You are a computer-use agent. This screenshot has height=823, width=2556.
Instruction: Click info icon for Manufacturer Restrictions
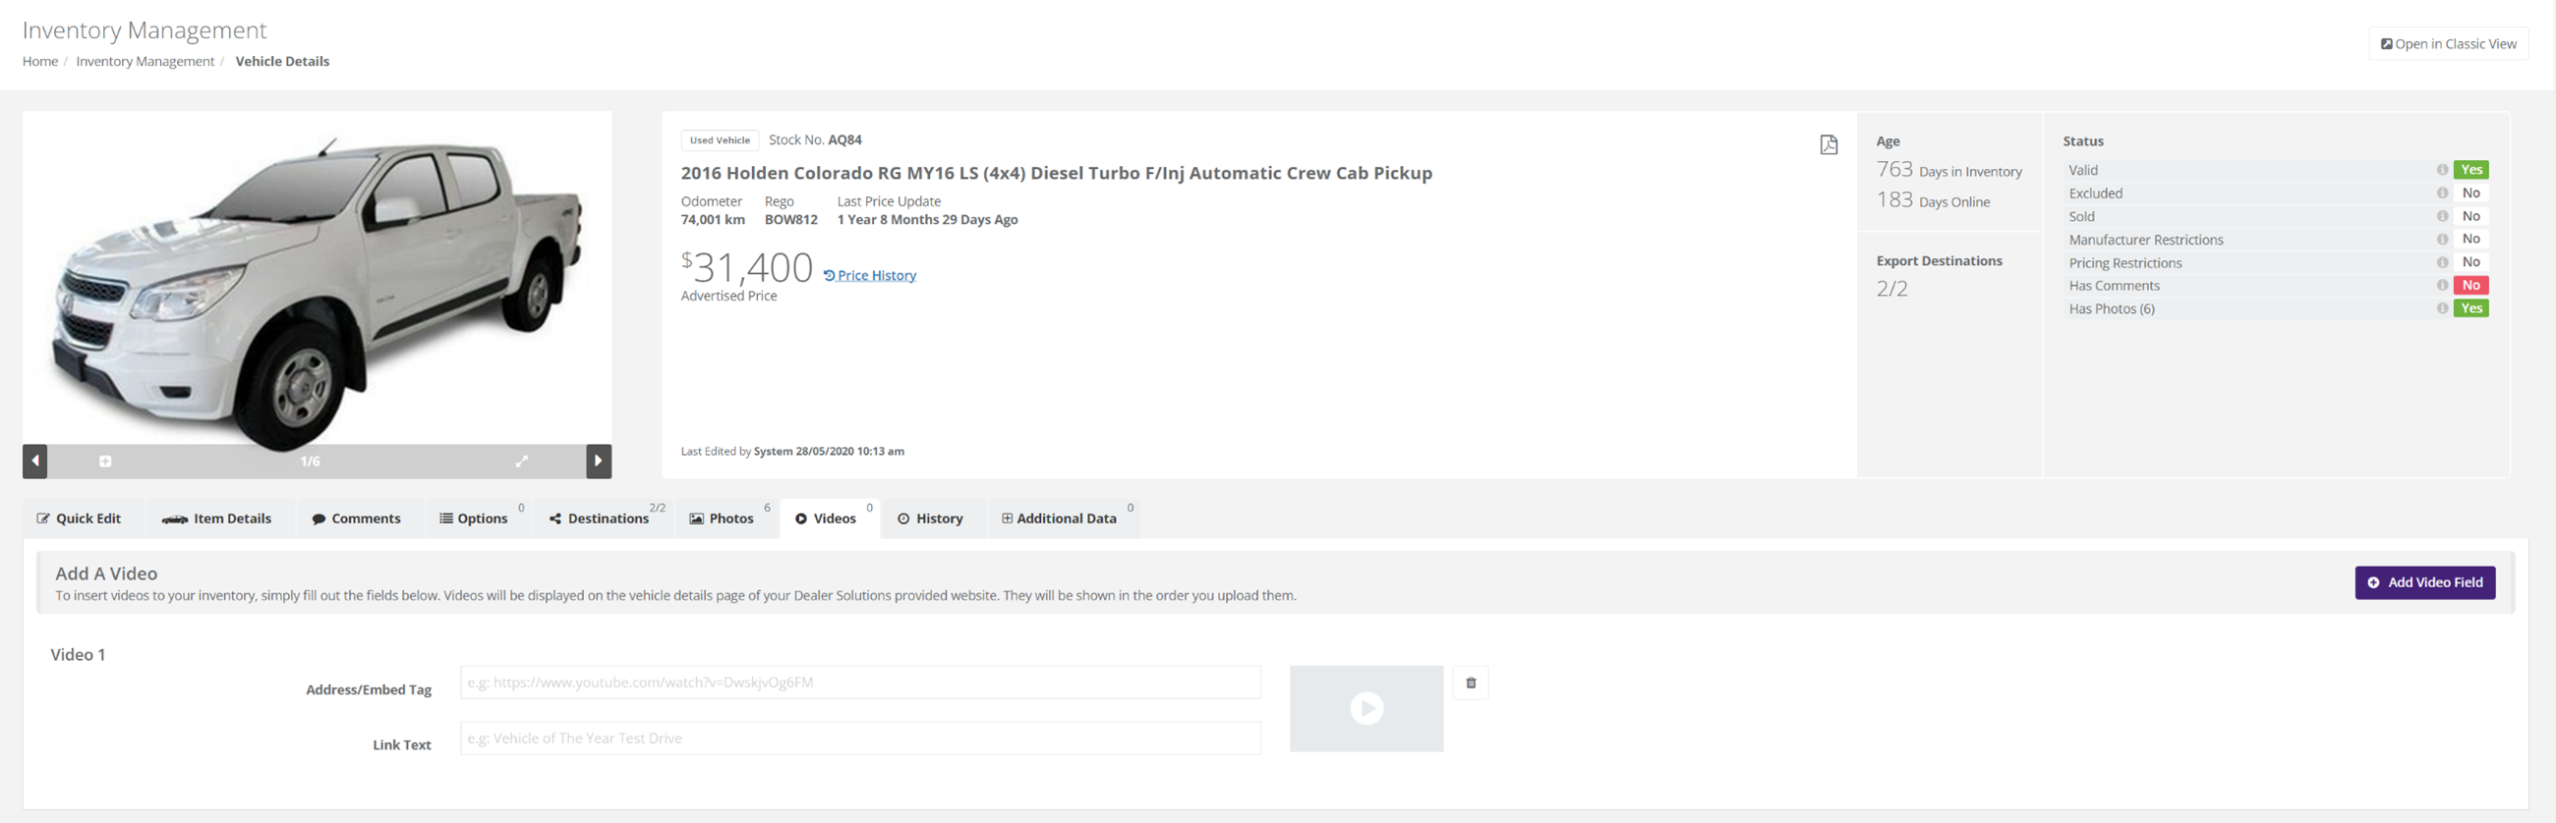point(2442,239)
